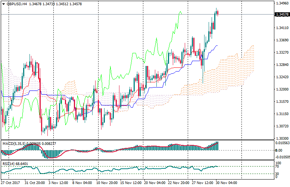Click the 1.33690 price axis label
This screenshot has width=290, height=187.
click(282, 40)
